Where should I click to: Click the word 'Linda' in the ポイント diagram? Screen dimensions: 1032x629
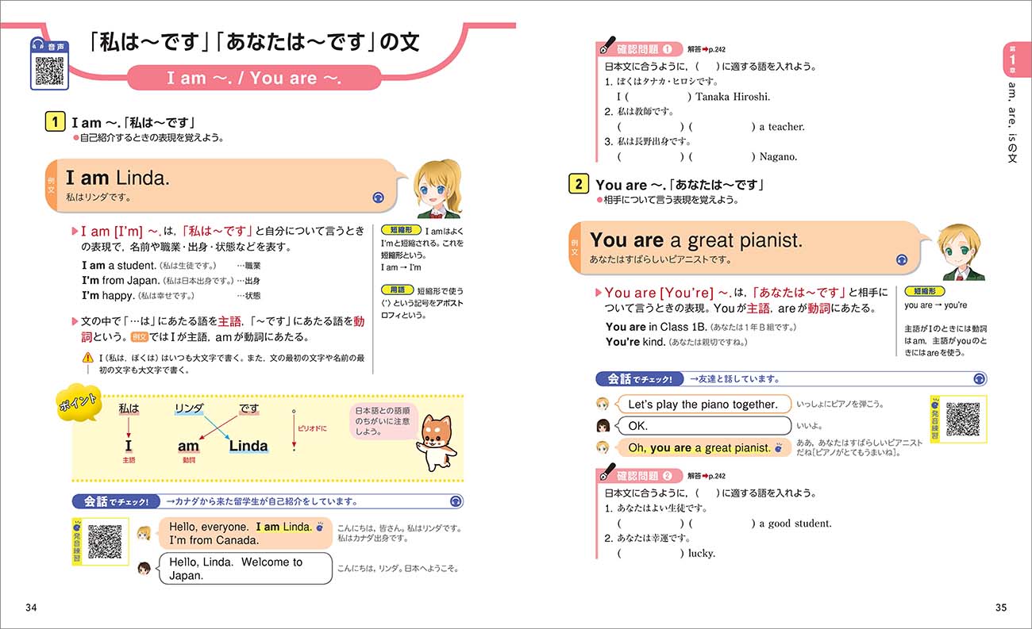248,446
